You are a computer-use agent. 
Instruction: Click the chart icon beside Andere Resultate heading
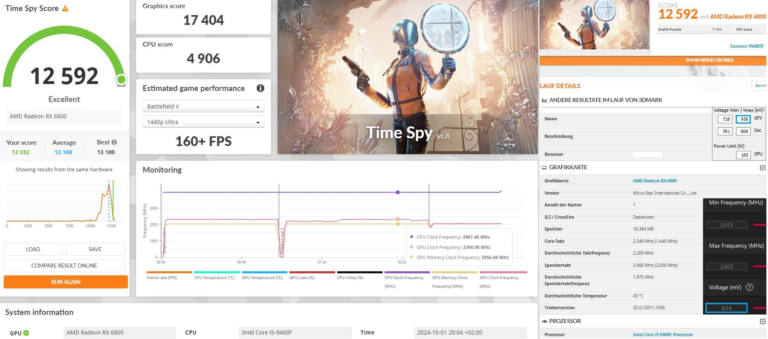(x=544, y=100)
